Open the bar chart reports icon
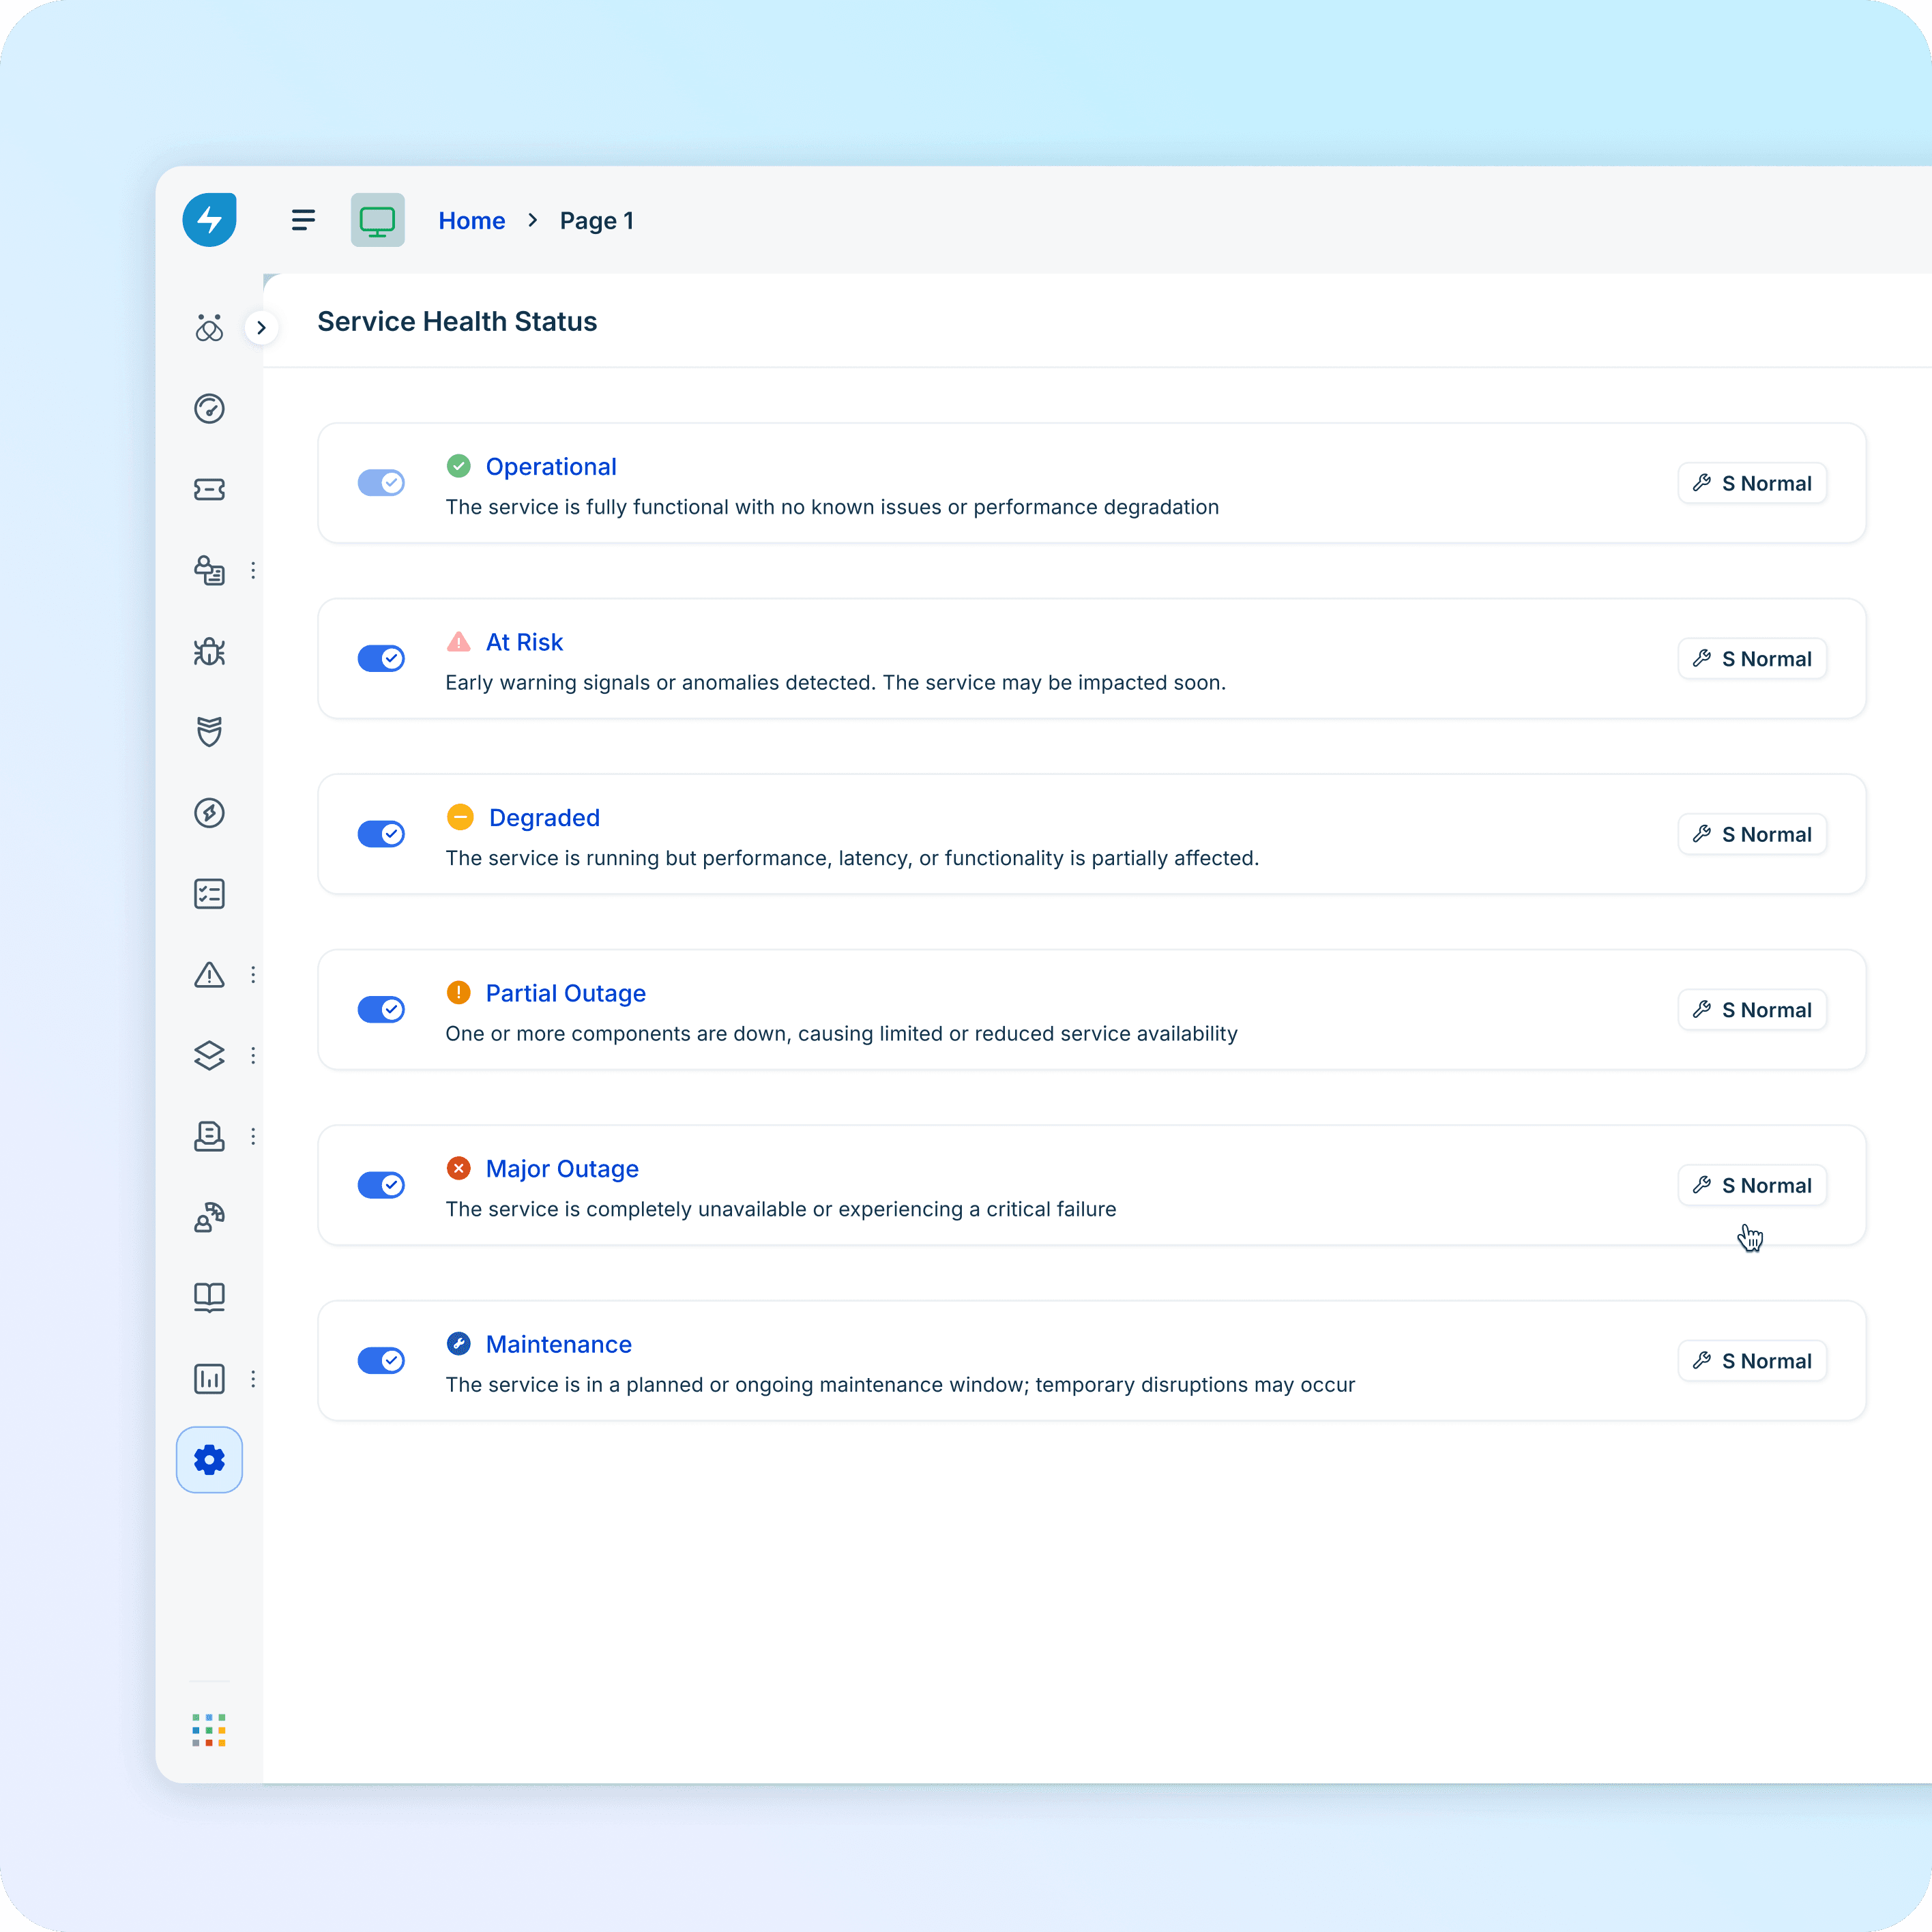The image size is (1932, 1932). point(209,1379)
